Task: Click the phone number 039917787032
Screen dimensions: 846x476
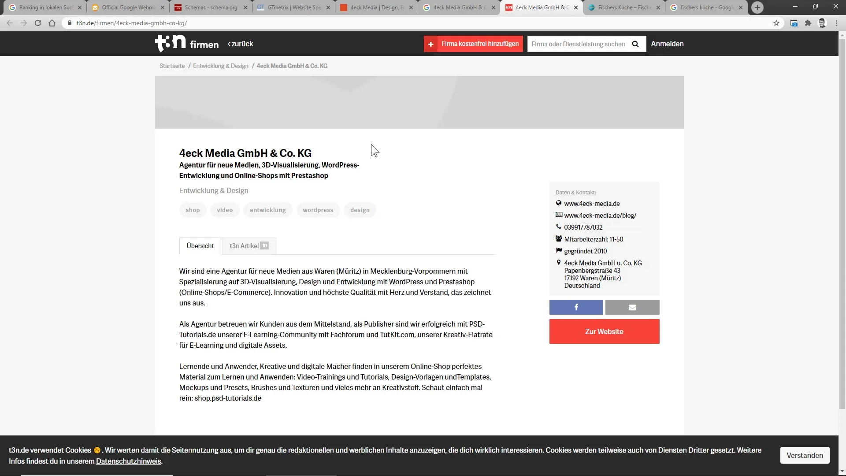Action: (x=583, y=227)
